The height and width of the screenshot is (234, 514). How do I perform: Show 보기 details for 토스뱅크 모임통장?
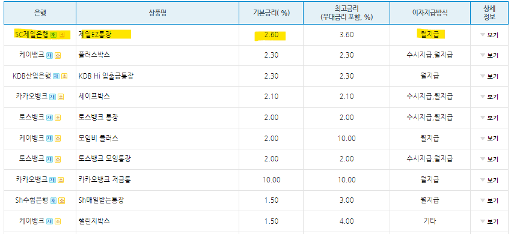(489, 159)
